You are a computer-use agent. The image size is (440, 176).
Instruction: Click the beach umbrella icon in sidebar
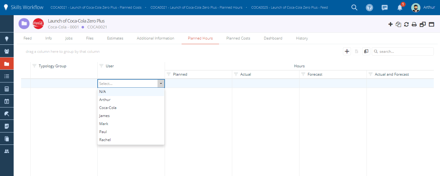[7, 114]
